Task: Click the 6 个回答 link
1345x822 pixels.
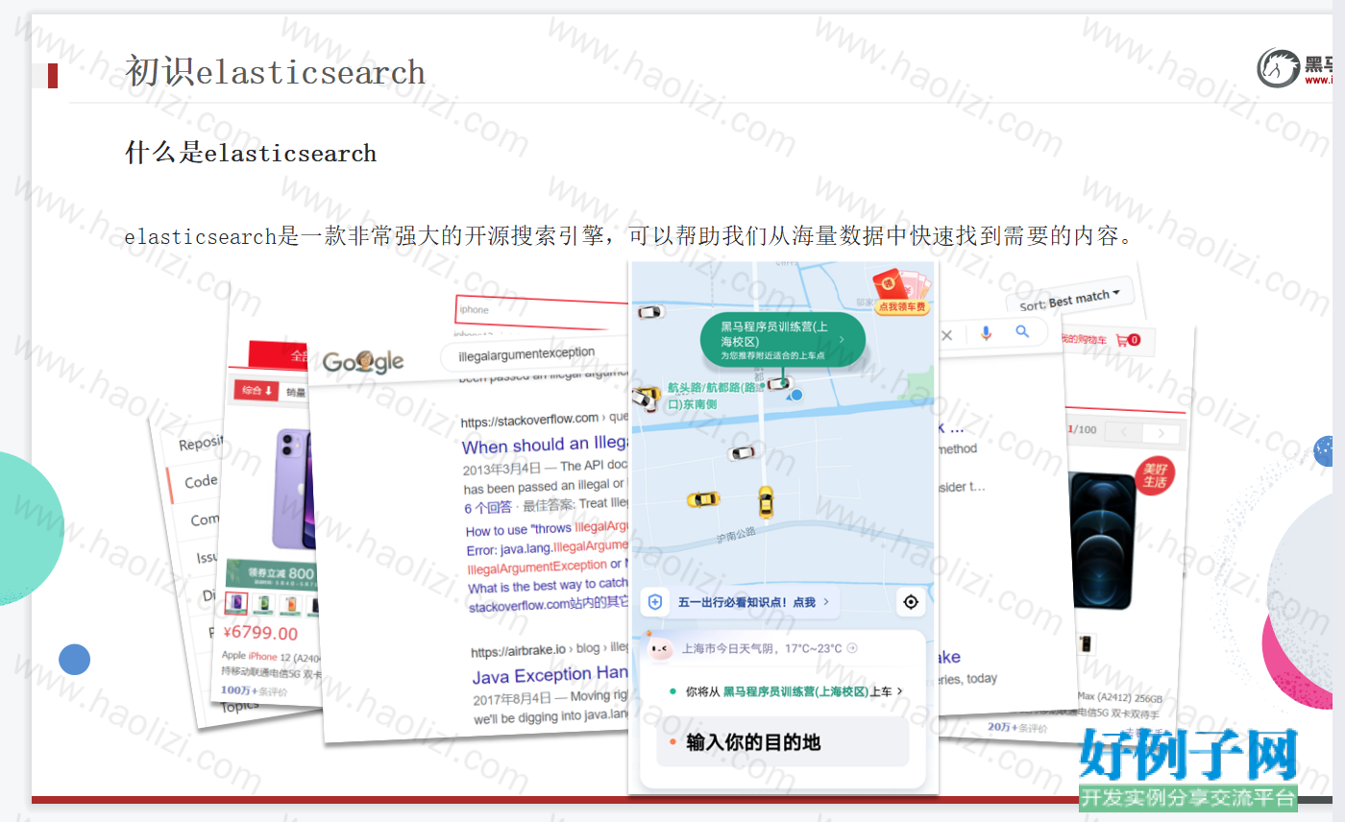Action: [488, 508]
